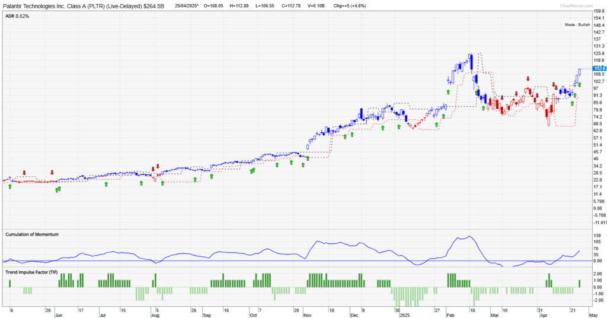The height and width of the screenshot is (318, 607).
Task: Click the 91.3 price axis label
Action: click(598, 96)
